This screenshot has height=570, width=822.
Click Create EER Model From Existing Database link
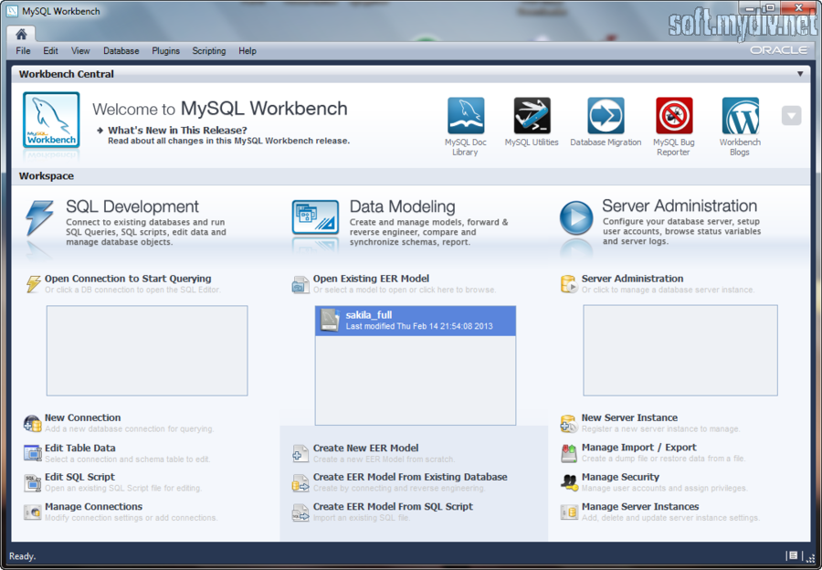(x=410, y=477)
